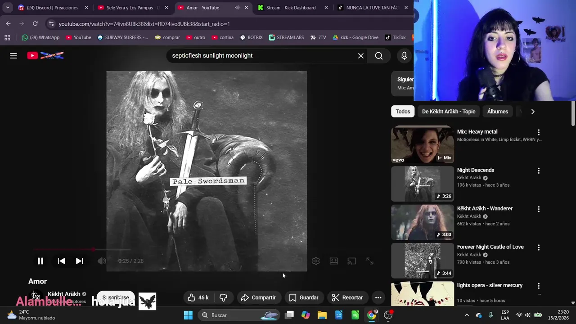Switch to theater mode

[x=334, y=261]
